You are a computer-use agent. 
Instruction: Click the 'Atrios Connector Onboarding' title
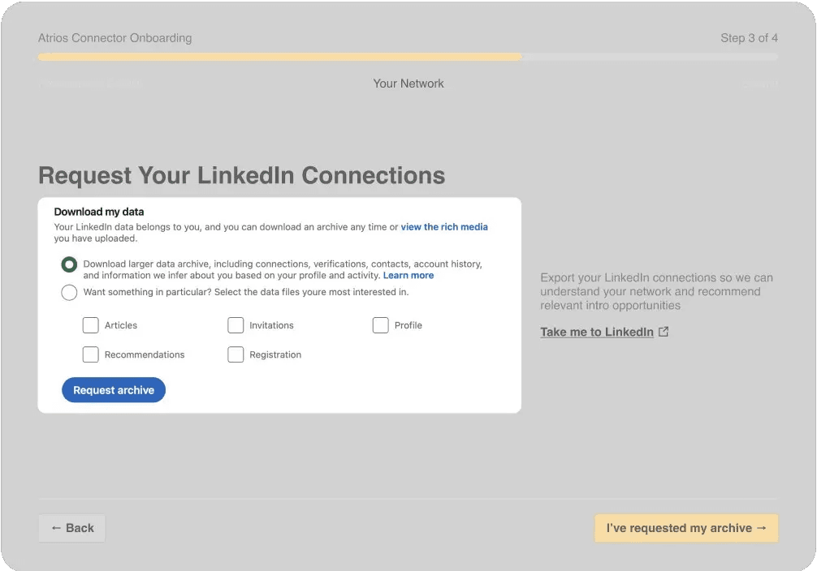115,38
